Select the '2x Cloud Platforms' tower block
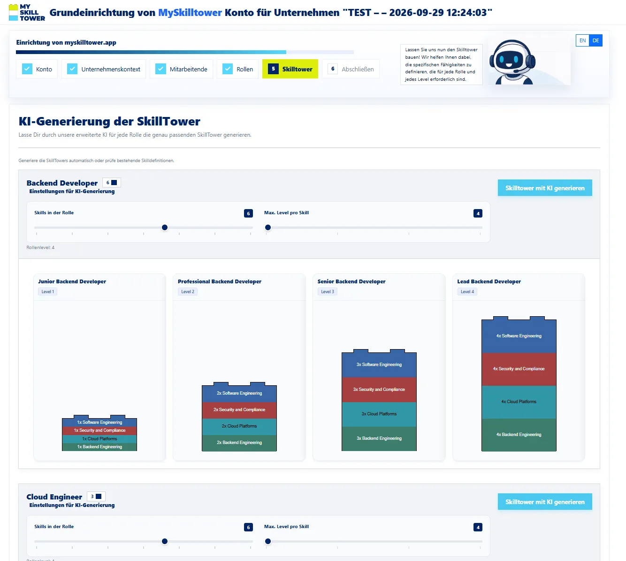Image resolution: width=626 pixels, height=561 pixels. (239, 426)
